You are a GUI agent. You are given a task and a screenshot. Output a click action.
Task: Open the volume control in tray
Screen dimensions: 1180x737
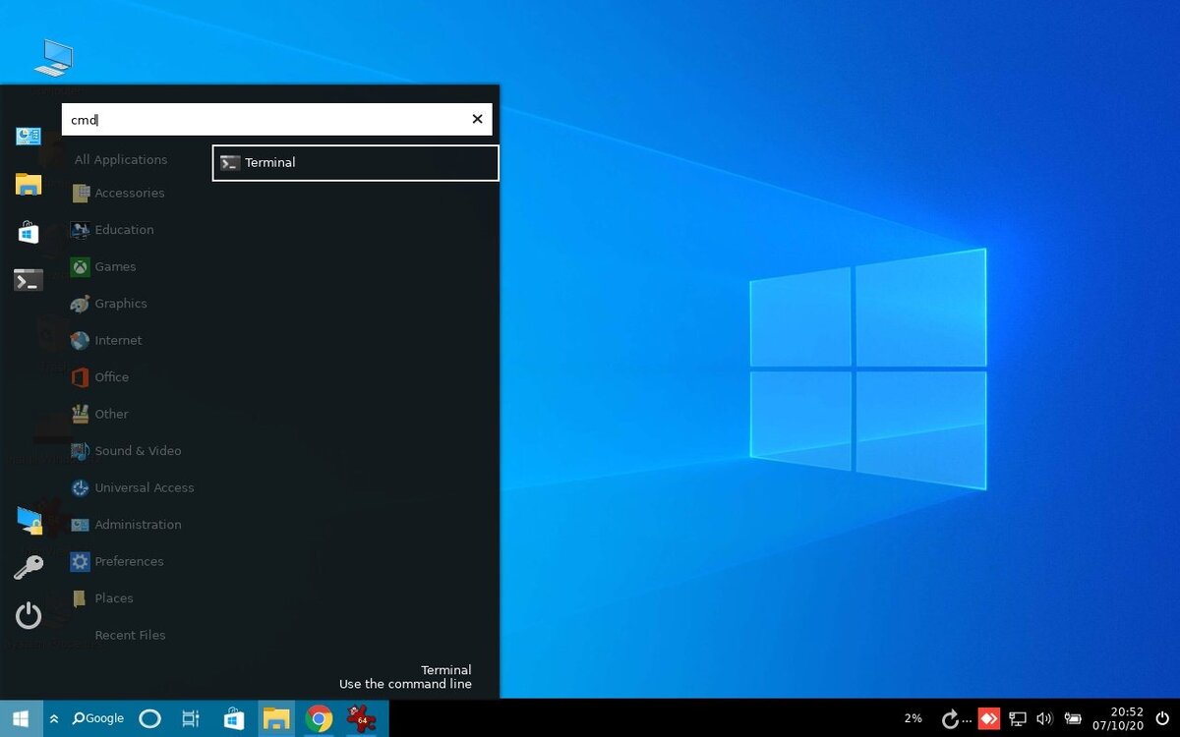pos(1044,718)
